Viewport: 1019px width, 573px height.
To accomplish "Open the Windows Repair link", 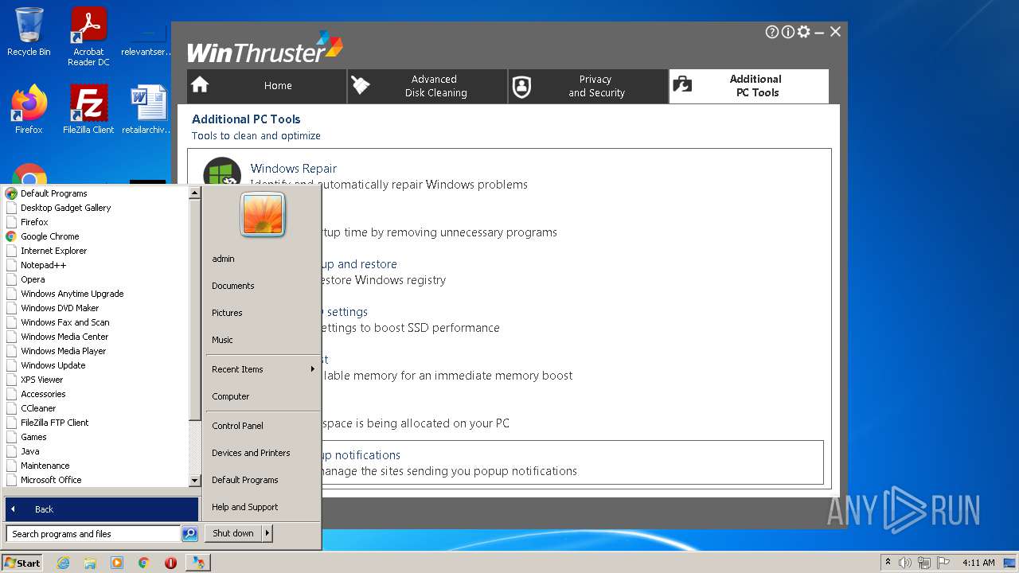I will (293, 169).
